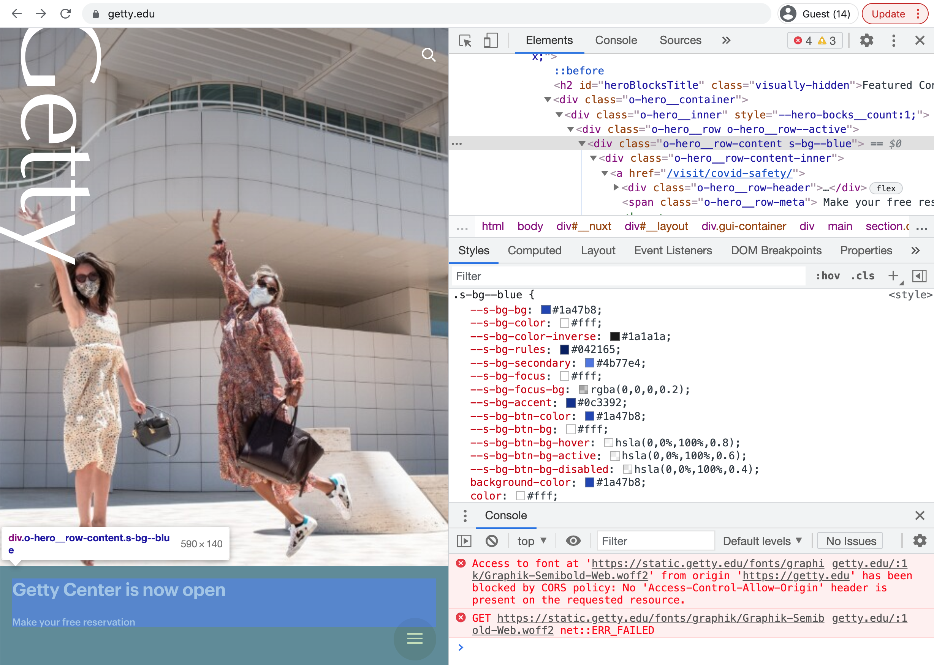Image resolution: width=934 pixels, height=665 pixels.
Task: Toggle the .cls class editor
Action: point(862,276)
